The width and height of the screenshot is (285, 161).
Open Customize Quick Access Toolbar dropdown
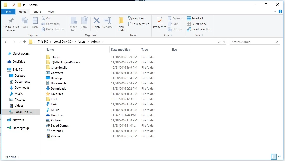coord(24,5)
